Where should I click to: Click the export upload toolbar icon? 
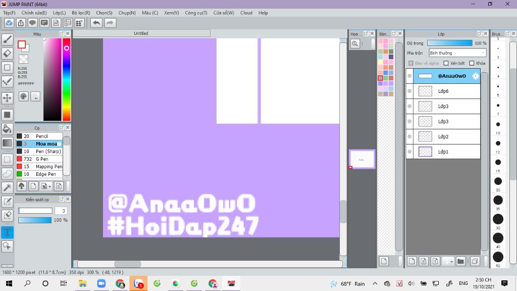coord(21,23)
